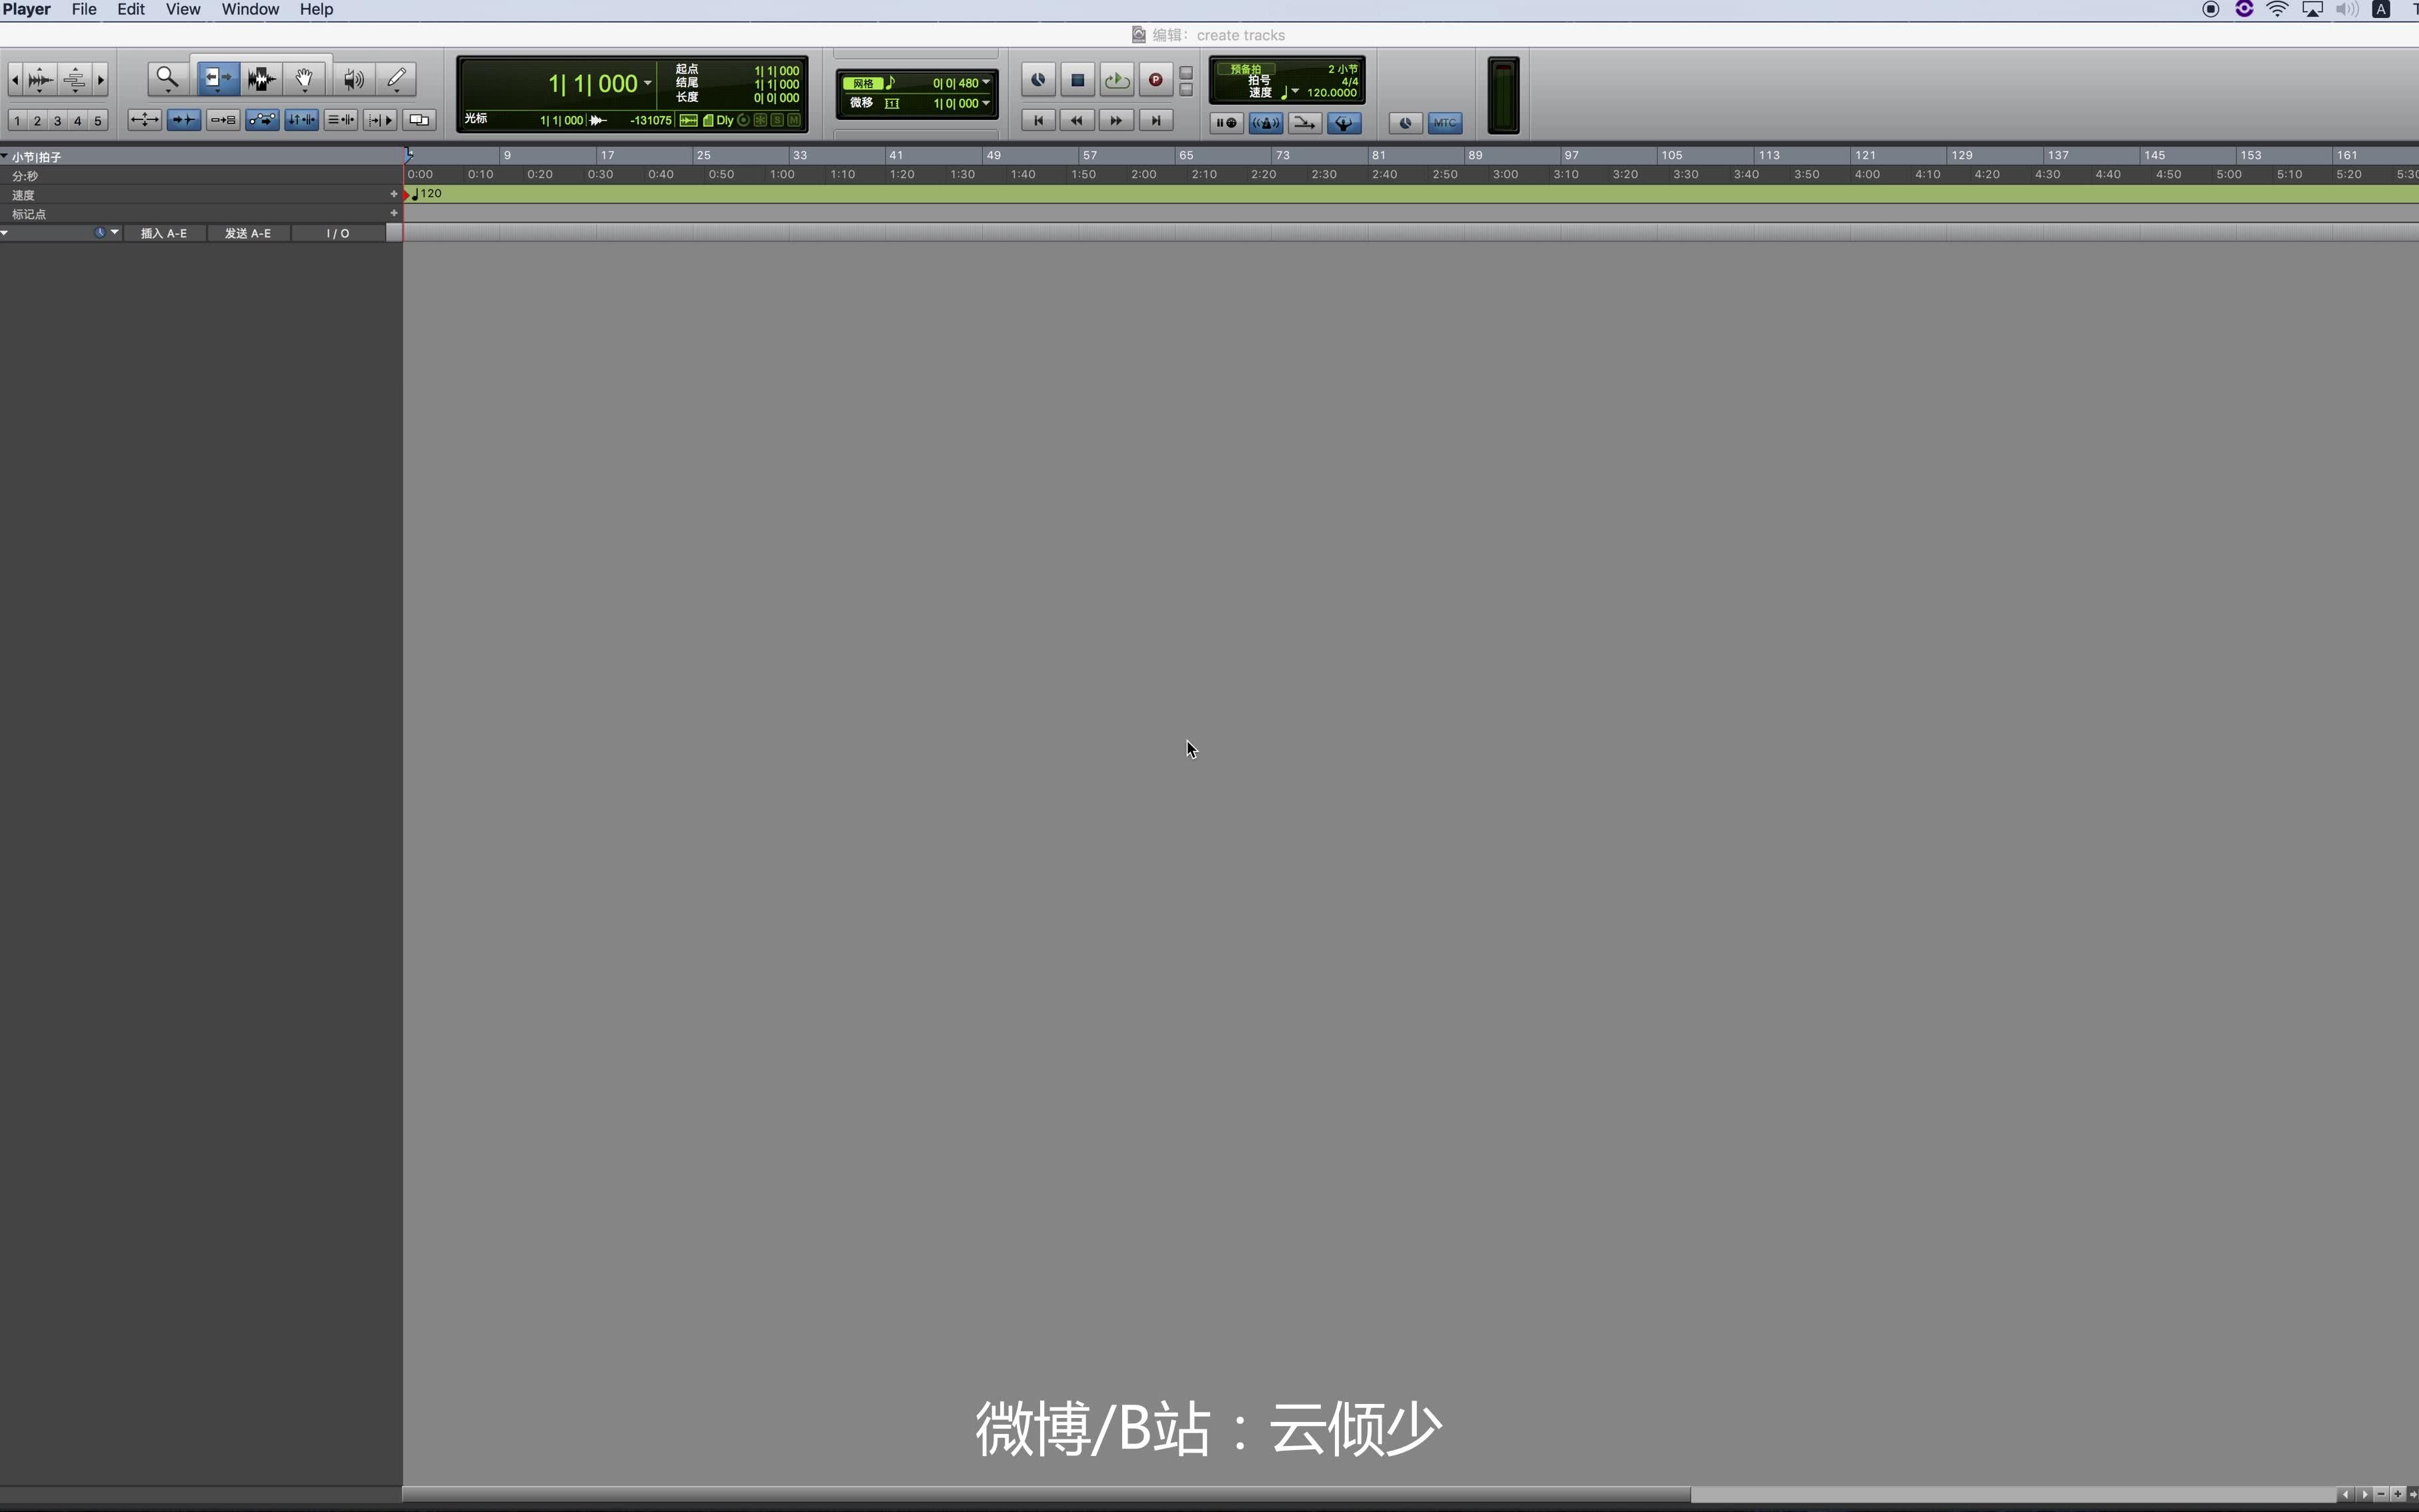This screenshot has width=2419, height=1512.
Task: Click the I/O column header
Action: tap(338, 233)
